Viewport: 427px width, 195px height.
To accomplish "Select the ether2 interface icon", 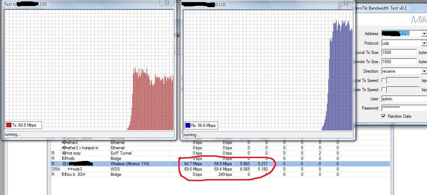I will [64, 143].
